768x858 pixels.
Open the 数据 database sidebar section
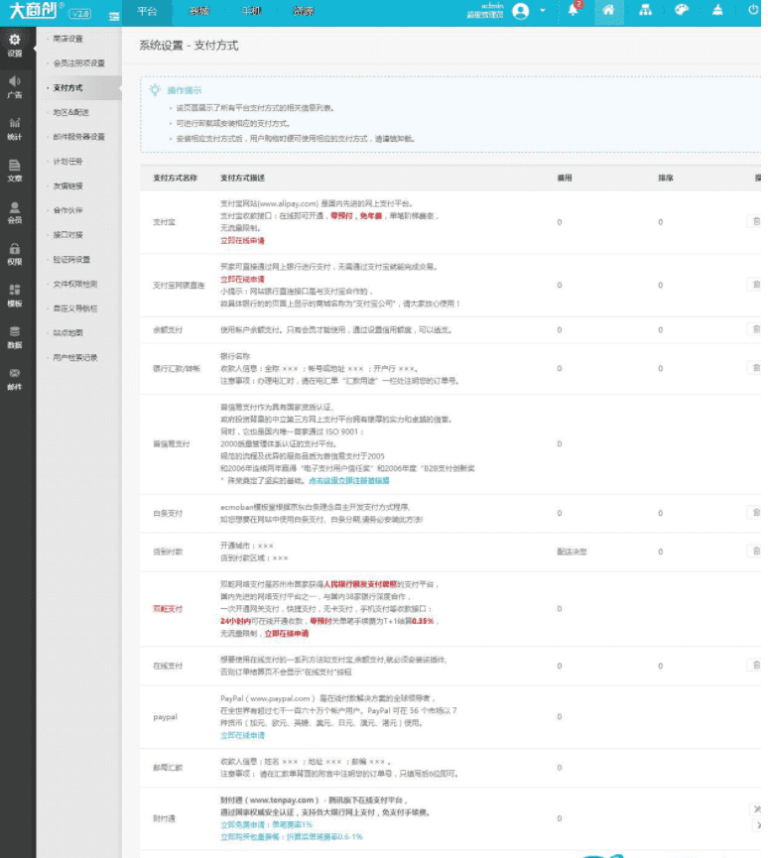point(15,337)
